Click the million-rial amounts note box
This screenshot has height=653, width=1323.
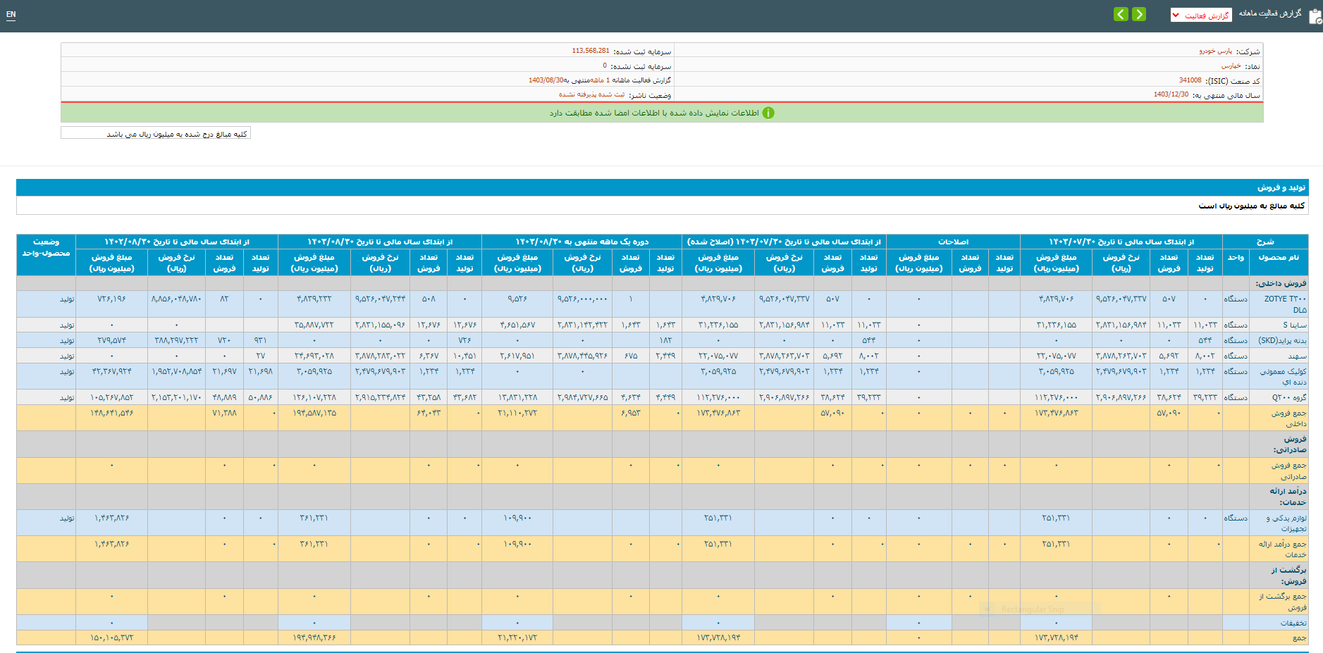(x=156, y=133)
